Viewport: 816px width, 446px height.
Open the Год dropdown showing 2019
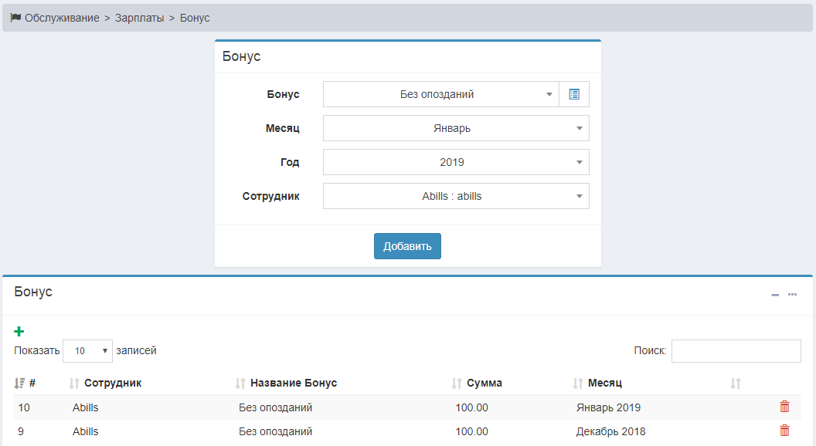[456, 162]
